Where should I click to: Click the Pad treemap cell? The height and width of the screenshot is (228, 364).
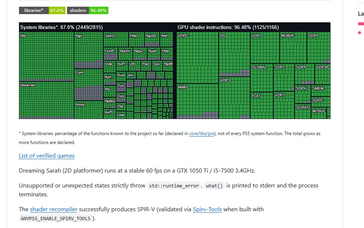146,66
